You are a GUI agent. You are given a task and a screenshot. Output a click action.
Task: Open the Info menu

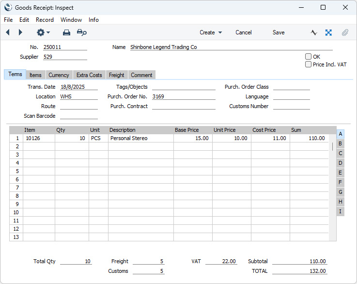tap(93, 20)
